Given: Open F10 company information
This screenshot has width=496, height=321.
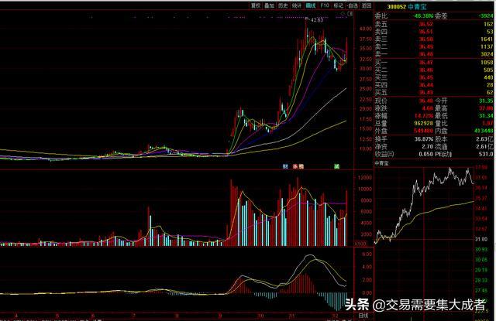Looking at the screenshot, I should (325, 5).
